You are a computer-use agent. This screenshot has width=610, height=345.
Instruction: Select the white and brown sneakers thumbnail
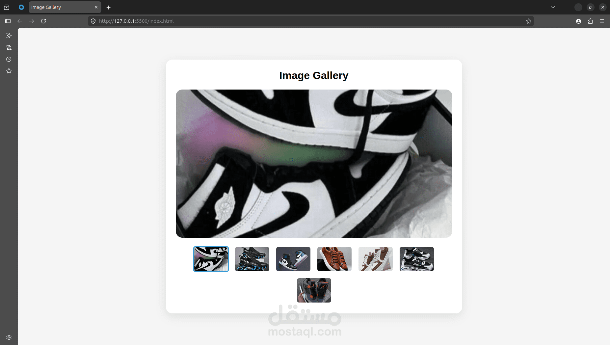(x=376, y=259)
